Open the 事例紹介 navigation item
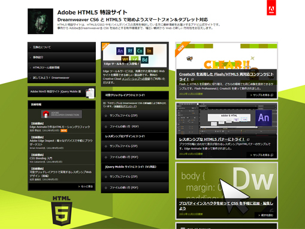Image resolution: width=305 pixels, height=229 pixels. (62, 57)
